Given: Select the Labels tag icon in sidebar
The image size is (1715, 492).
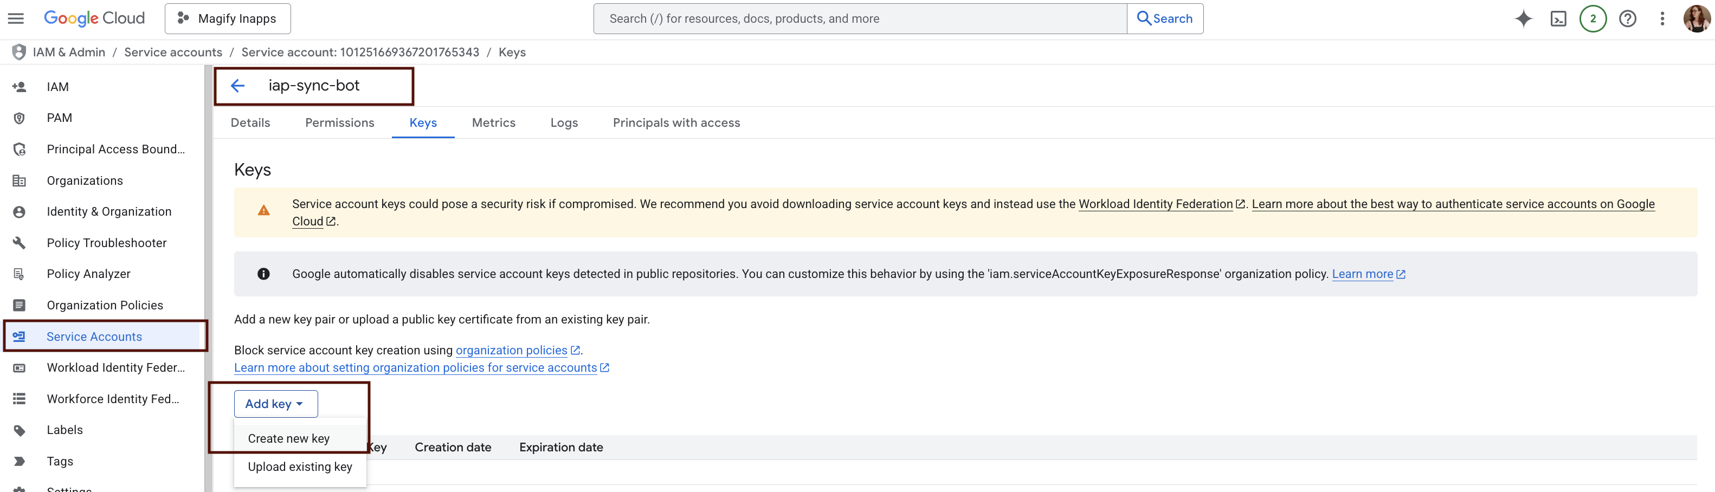Looking at the screenshot, I should coord(20,430).
